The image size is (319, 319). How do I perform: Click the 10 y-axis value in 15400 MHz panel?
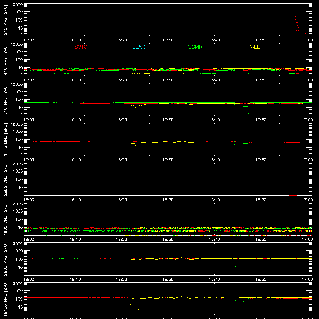coord(20,307)
